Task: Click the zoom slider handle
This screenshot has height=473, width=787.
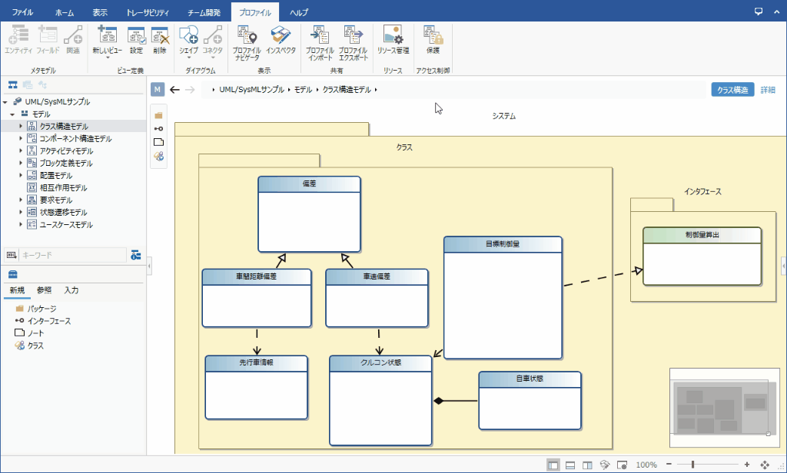Action: click(693, 465)
